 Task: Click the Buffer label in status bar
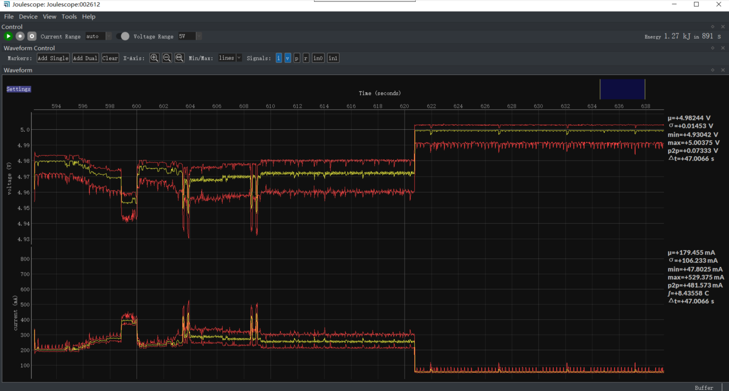pos(704,388)
